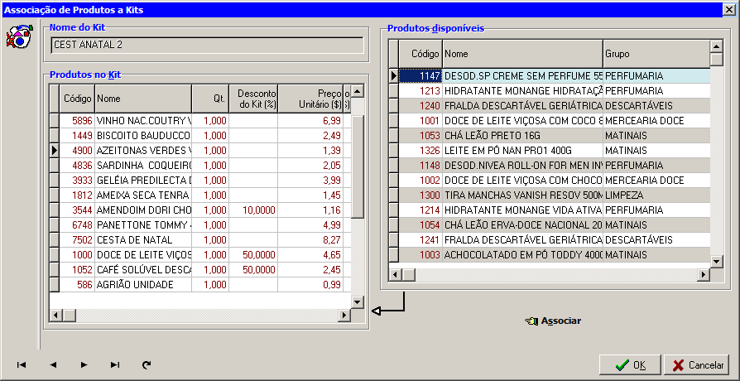Image resolution: width=740 pixels, height=381 pixels.
Task: Click the refresh records icon
Action: [x=147, y=364]
